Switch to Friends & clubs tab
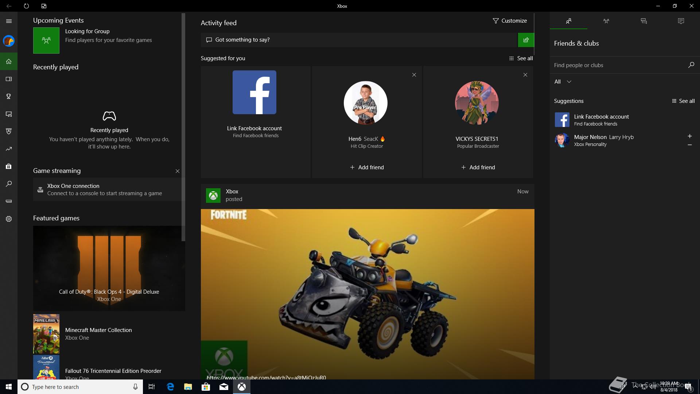700x394 pixels. click(x=568, y=21)
